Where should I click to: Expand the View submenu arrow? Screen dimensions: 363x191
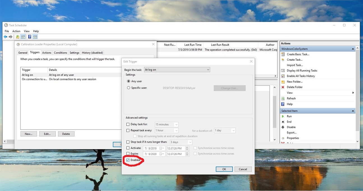click(353, 93)
